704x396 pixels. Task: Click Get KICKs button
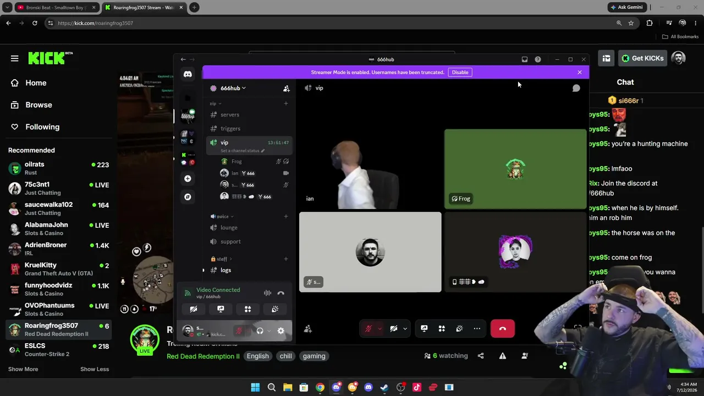coord(642,58)
